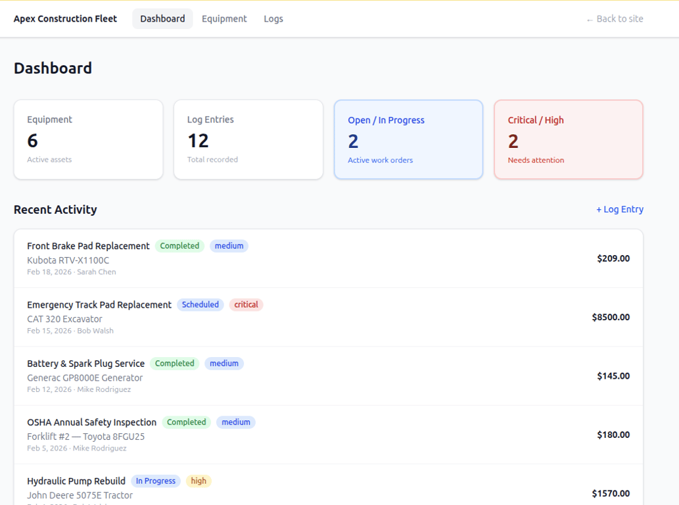Image resolution: width=679 pixels, height=505 pixels.
Task: Click the critical priority badge
Action: pyautogui.click(x=246, y=305)
